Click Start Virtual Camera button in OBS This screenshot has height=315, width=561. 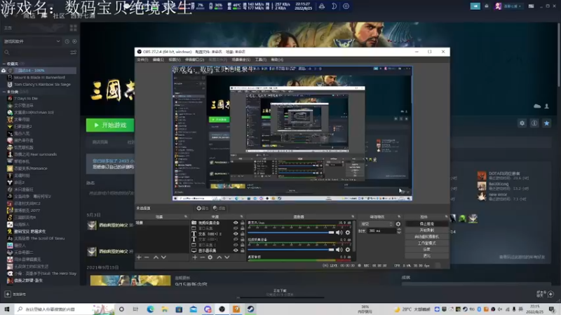tap(426, 237)
